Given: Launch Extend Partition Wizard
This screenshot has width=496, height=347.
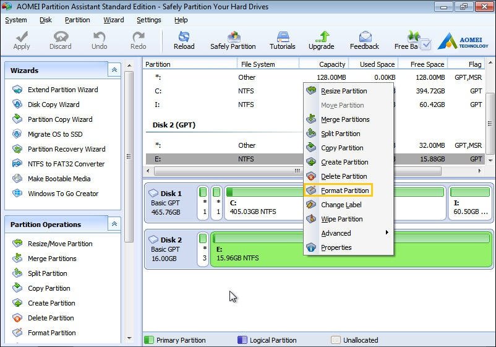Looking at the screenshot, I should point(62,90).
